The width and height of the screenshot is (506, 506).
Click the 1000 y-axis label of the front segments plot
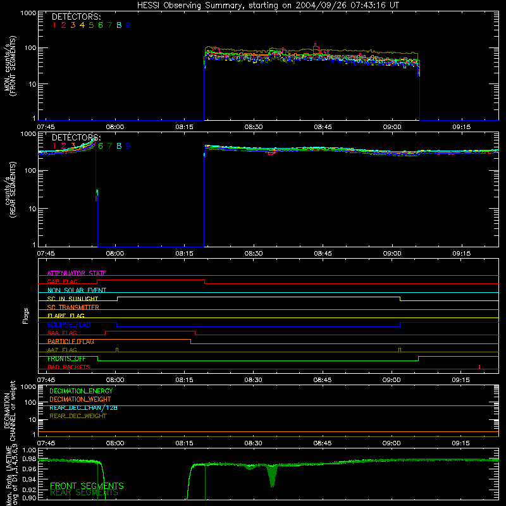pos(28,13)
